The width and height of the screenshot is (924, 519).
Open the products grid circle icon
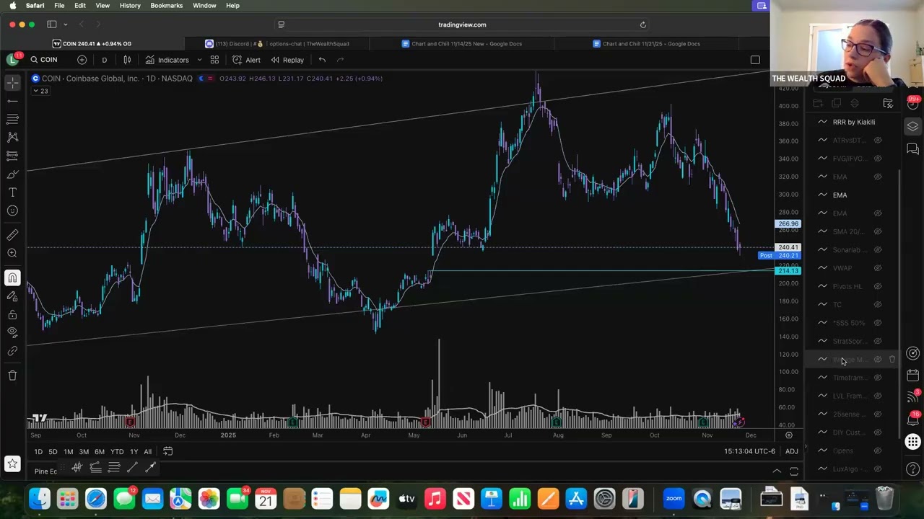(x=913, y=442)
